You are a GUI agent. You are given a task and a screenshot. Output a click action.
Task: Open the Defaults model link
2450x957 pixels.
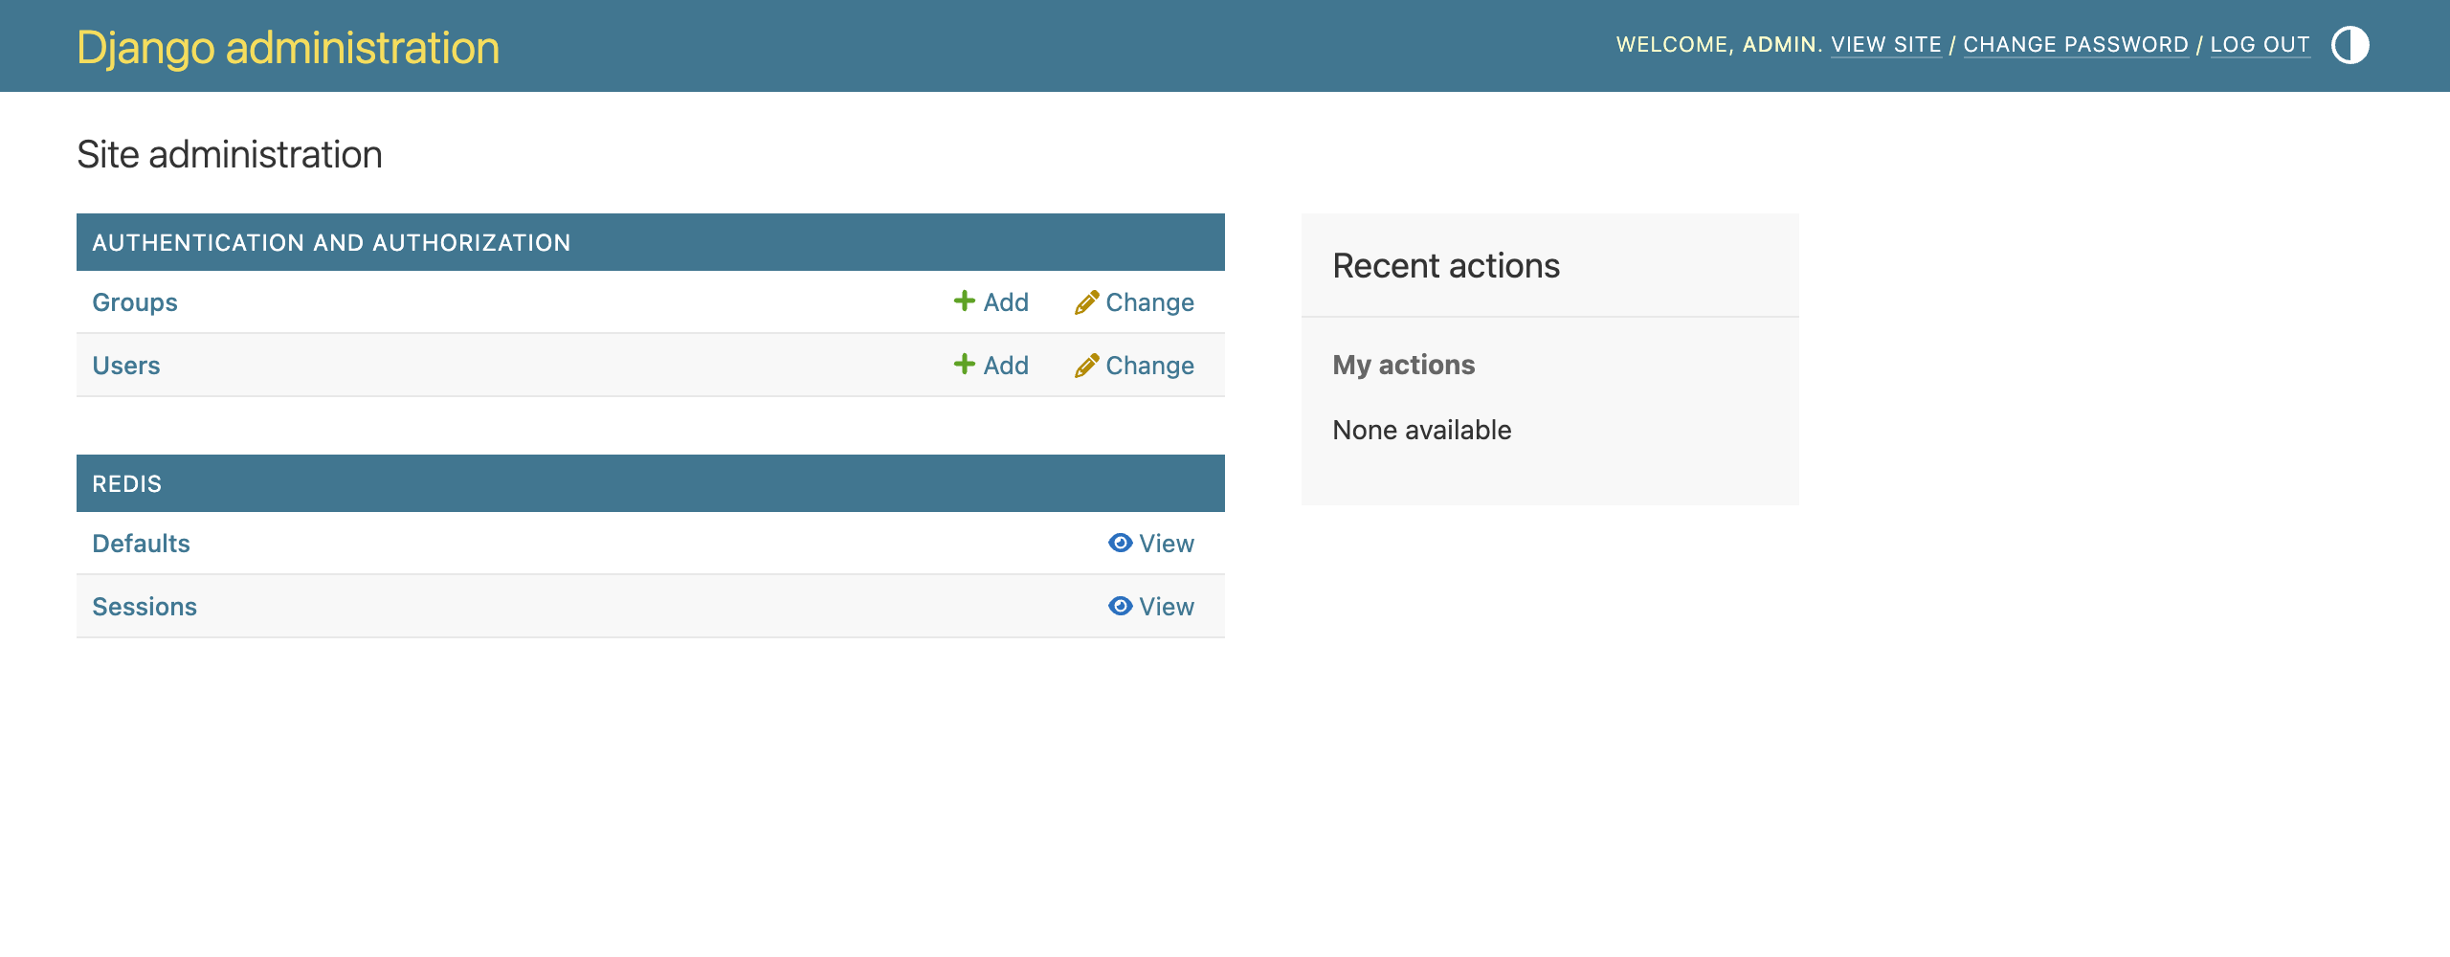(141, 544)
